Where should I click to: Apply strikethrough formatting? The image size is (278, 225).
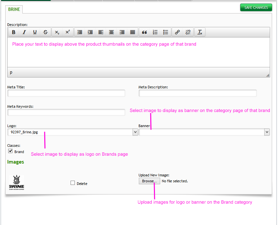click(45, 32)
